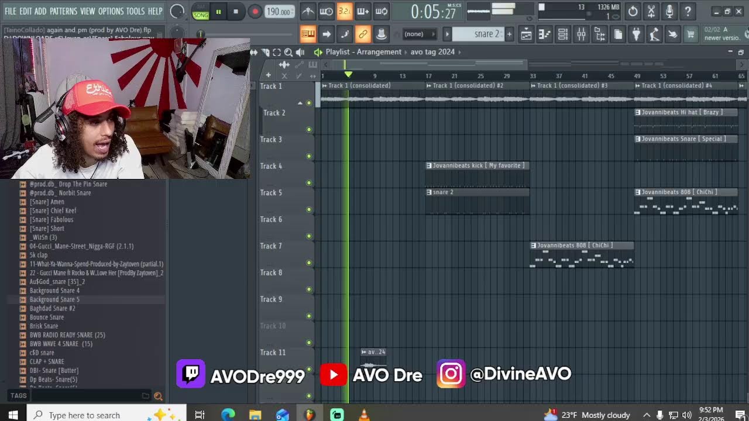Image resolution: width=749 pixels, height=421 pixels.
Task: Click the playlist zoom magnifier icon
Action: coord(288,52)
